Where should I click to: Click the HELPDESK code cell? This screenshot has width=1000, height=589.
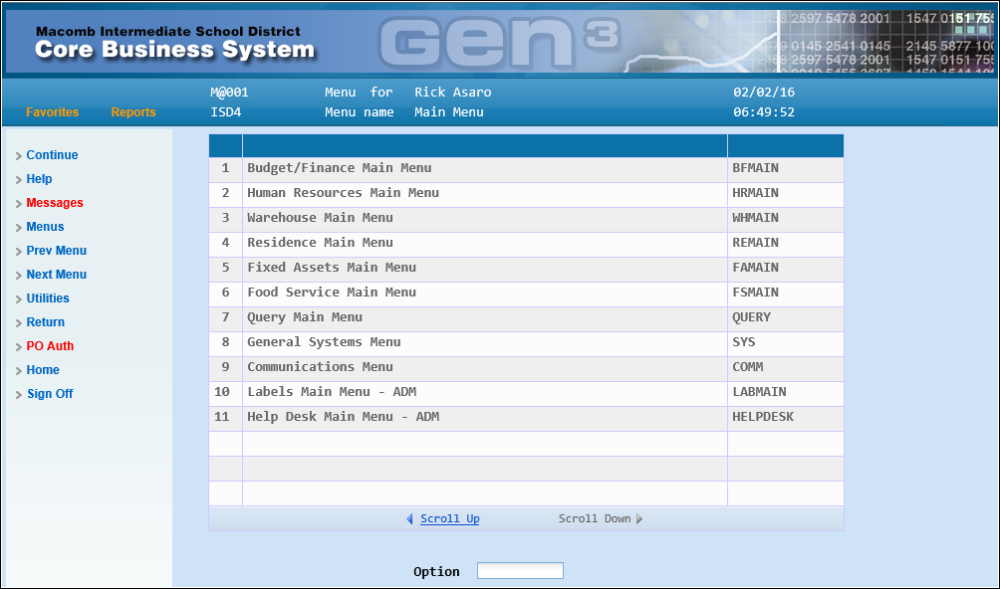click(785, 418)
